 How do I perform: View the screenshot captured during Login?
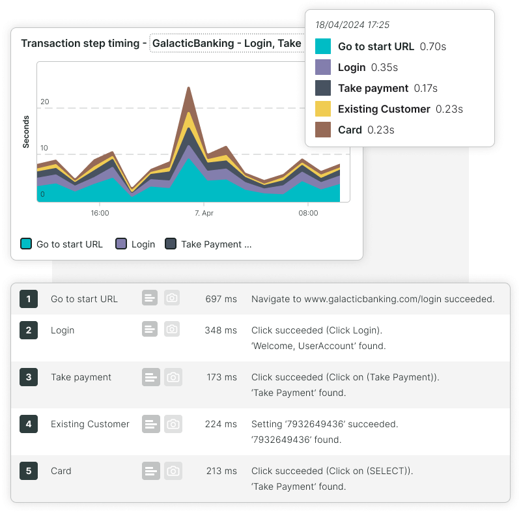tap(172, 330)
